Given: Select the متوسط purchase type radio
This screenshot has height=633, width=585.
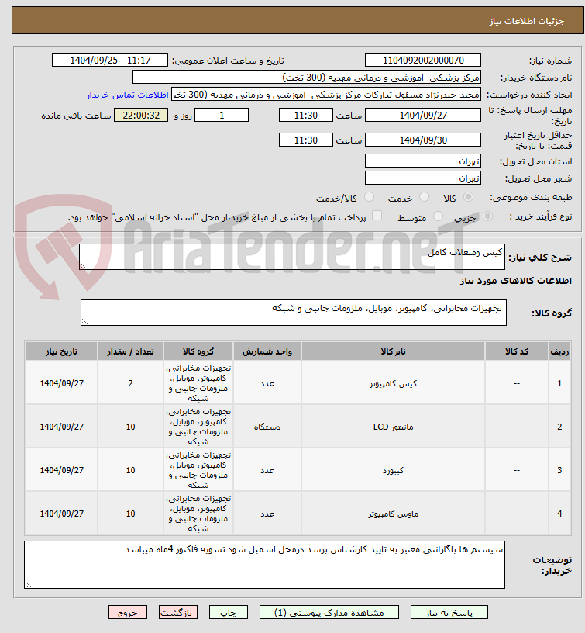Looking at the screenshot, I should pyautogui.click(x=438, y=216).
